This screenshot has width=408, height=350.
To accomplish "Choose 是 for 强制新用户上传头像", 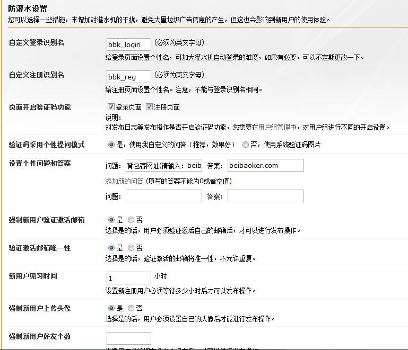I will click(x=111, y=308).
